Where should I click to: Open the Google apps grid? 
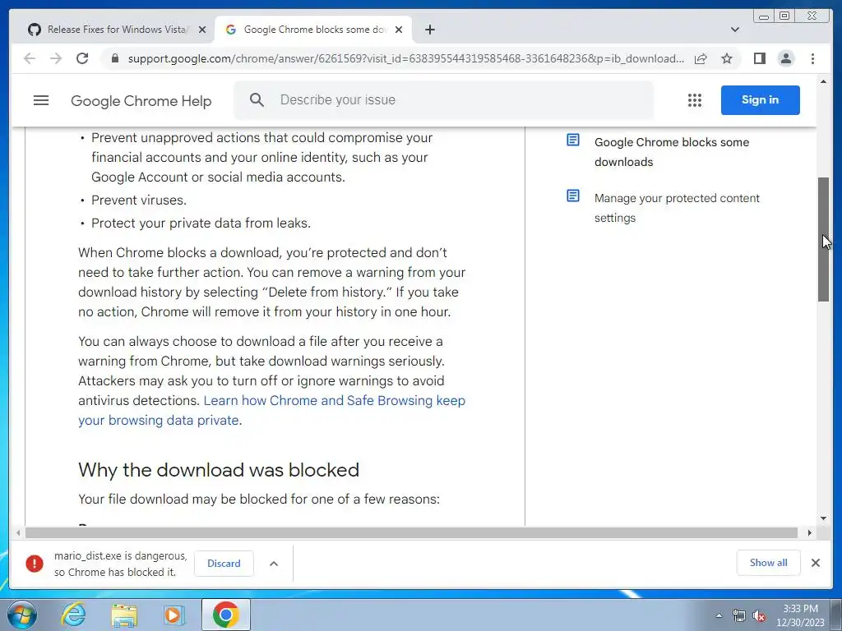tap(694, 99)
